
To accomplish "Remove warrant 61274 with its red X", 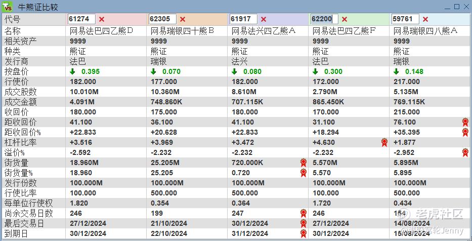I will 102,19.
